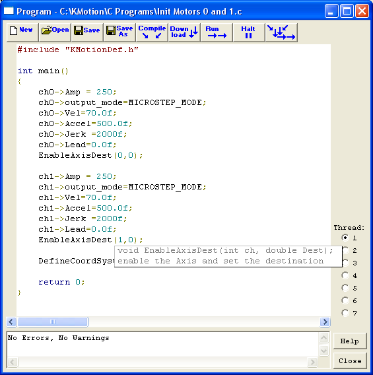The image size is (373, 375).
Task: Click the Close button at the bottom right
Action: pyautogui.click(x=350, y=360)
